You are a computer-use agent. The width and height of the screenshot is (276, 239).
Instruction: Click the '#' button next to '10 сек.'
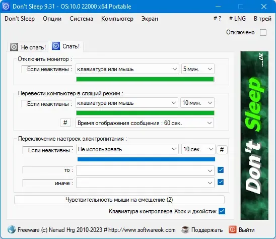pyautogui.click(x=222, y=150)
